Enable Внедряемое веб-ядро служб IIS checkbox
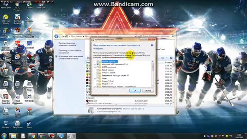247x139 pixels. 98,76
